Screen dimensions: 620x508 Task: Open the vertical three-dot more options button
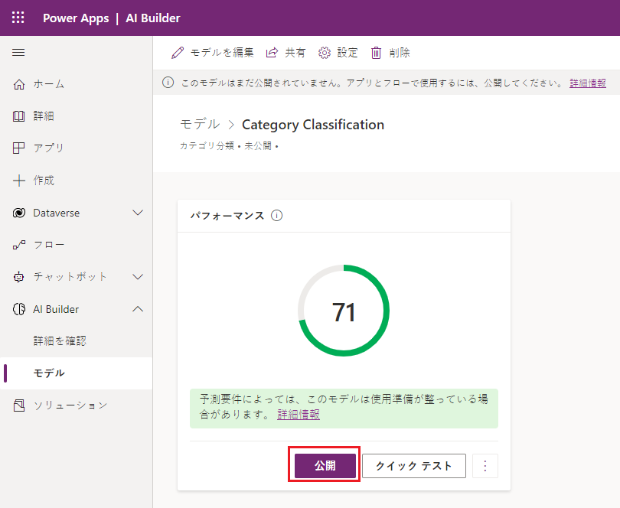click(485, 466)
